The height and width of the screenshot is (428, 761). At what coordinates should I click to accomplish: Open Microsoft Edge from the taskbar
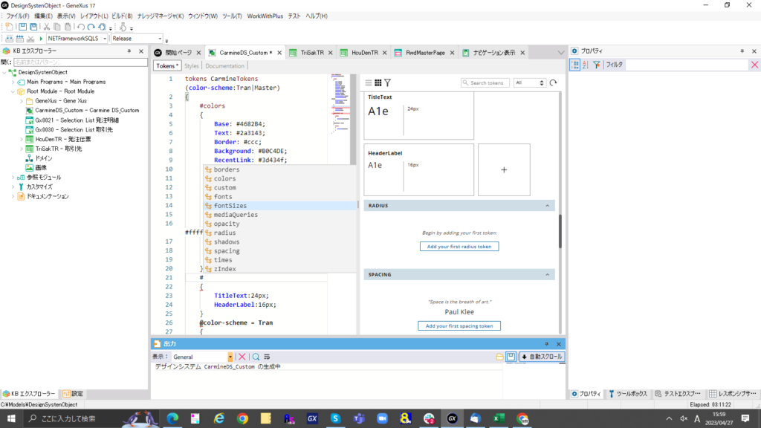coord(172,418)
